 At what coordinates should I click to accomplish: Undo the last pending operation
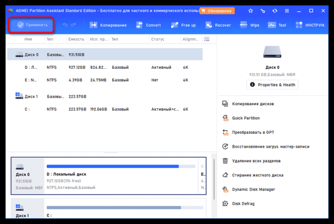(65, 25)
